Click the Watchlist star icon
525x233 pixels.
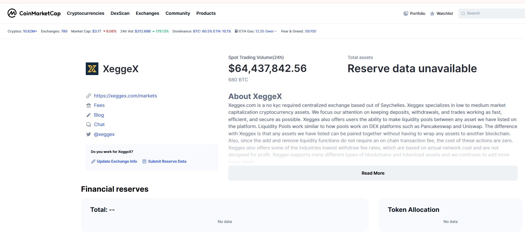(432, 14)
